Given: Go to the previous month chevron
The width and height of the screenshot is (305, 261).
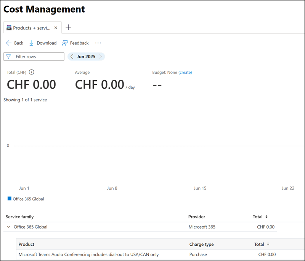Looking at the screenshot, I should click(72, 57).
